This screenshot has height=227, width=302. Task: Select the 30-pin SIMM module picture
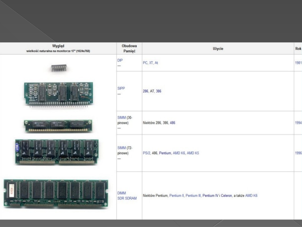[x=58, y=126]
